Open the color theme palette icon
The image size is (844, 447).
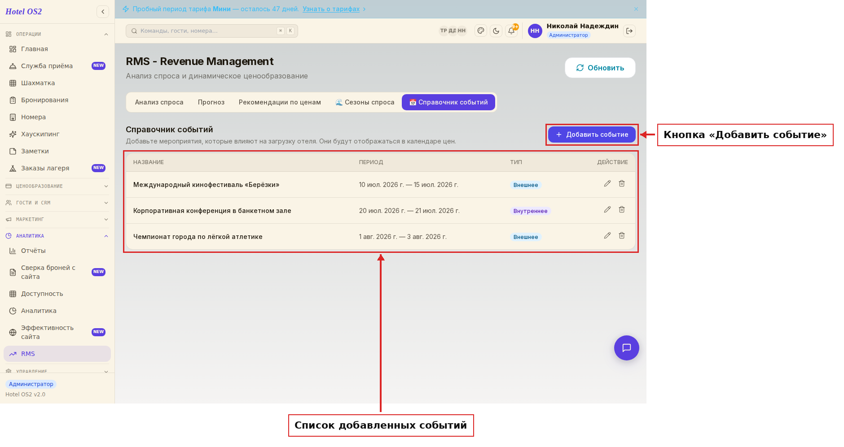tap(481, 31)
